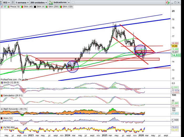Open the RED ticker symbol dropdown
Screen dimensions: 184x137
pyautogui.click(x=6, y=2)
